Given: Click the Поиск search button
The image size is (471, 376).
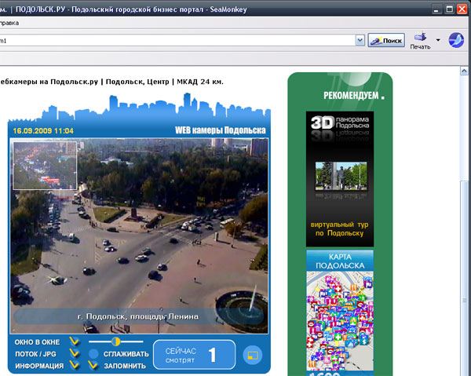Looking at the screenshot, I should (386, 40).
